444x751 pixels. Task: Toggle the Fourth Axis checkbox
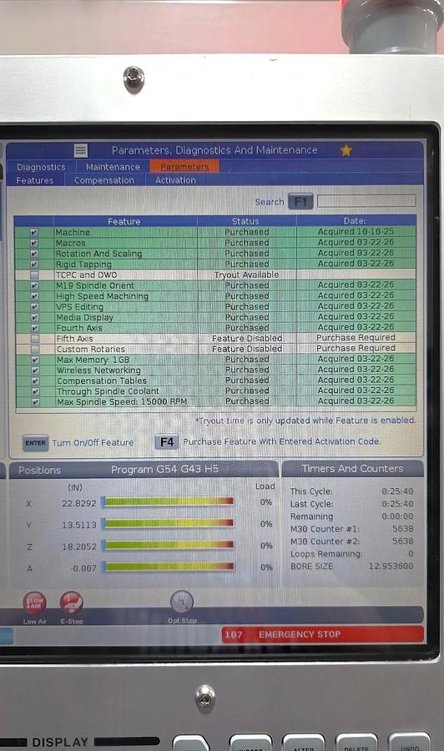click(34, 328)
